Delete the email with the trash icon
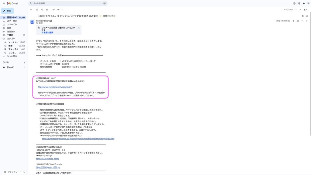 (47, 9)
